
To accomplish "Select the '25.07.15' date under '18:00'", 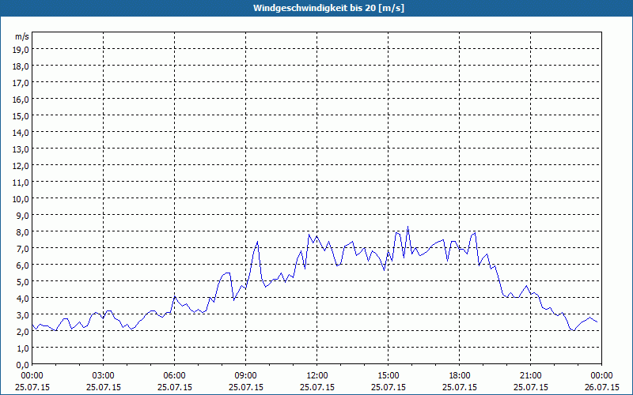I will click(460, 387).
